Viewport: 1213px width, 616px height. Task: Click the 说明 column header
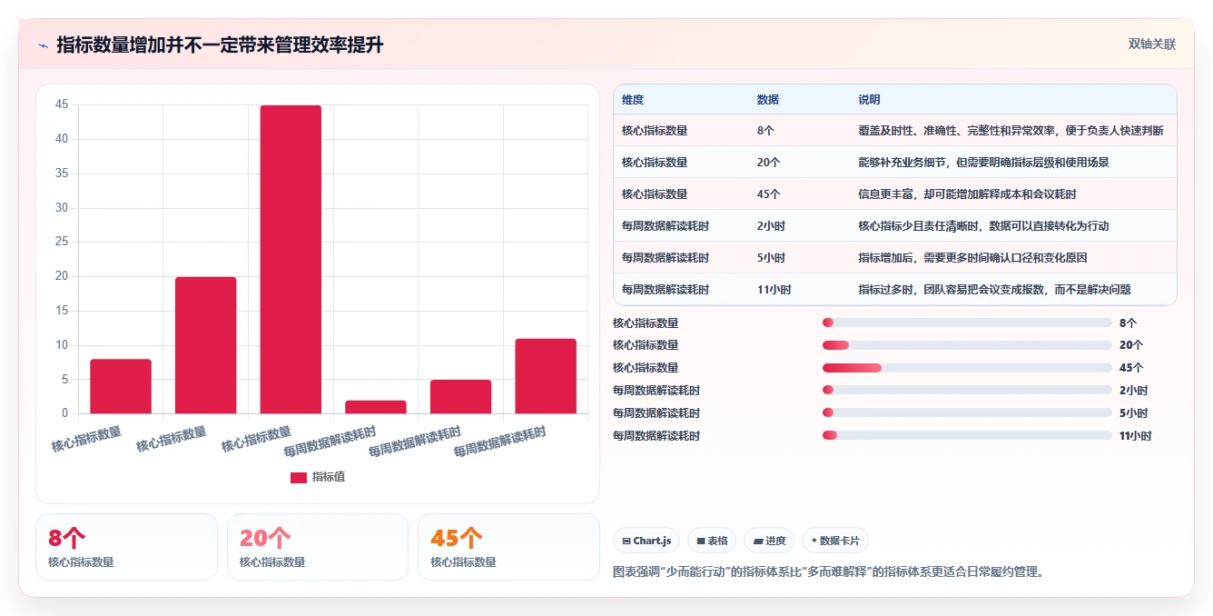click(x=869, y=100)
